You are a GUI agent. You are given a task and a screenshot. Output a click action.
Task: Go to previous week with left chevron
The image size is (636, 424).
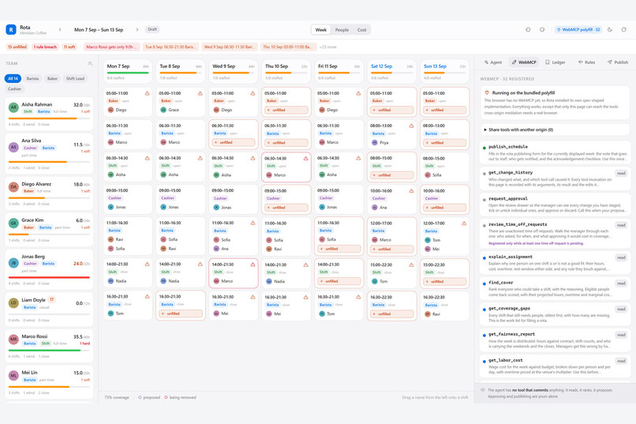60,30
